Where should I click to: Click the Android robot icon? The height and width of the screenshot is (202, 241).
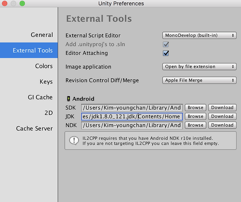click(68, 99)
